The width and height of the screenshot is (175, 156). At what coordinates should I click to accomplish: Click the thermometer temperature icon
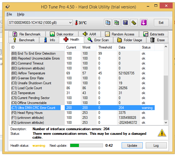click(x=76, y=23)
